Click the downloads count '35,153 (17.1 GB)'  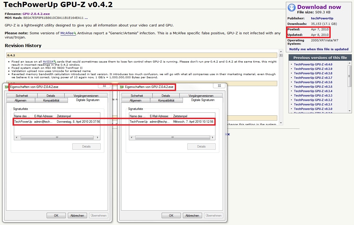(x=324, y=24)
